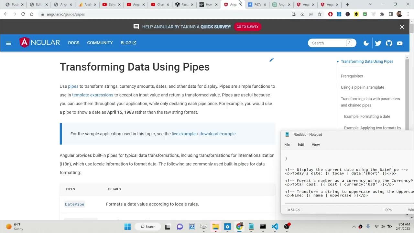Open the hamburger navigation menu
This screenshot has height=233, width=414.
tap(9, 43)
